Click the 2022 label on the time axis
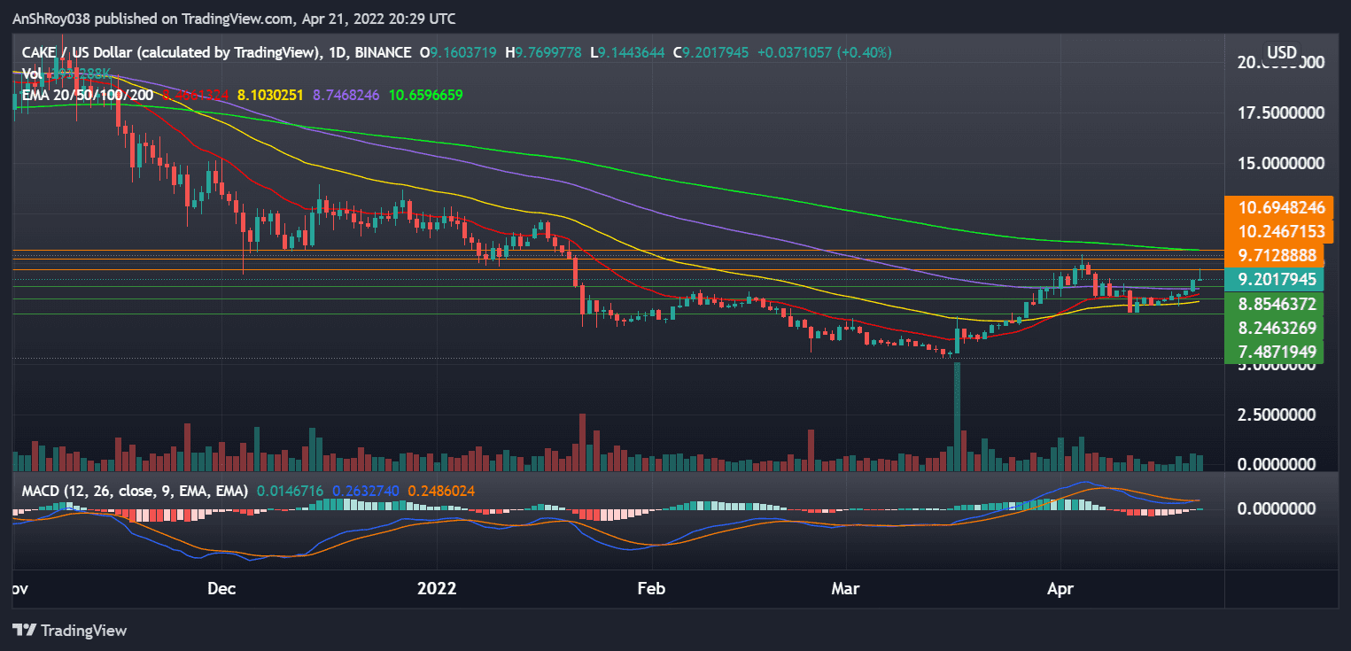Image resolution: width=1351 pixels, height=651 pixels. click(436, 588)
